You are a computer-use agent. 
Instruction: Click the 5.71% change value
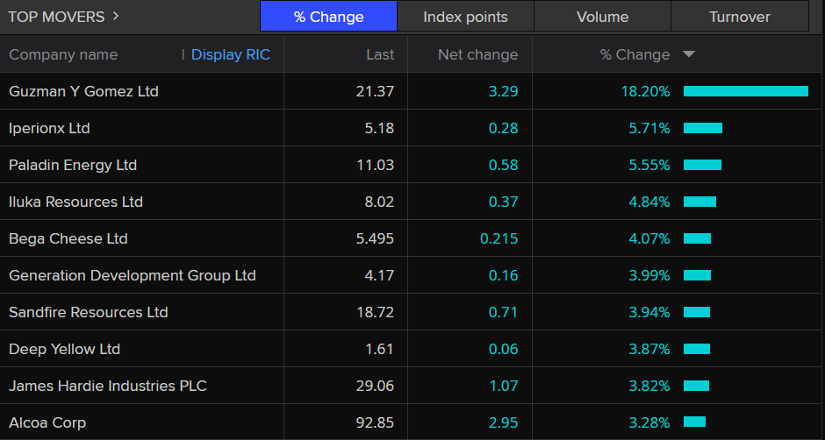point(649,128)
